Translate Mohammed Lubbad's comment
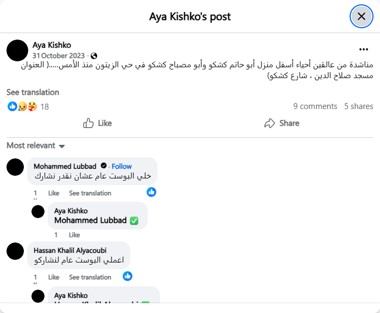Screen dimensions: 380x313 [x=90, y=193]
